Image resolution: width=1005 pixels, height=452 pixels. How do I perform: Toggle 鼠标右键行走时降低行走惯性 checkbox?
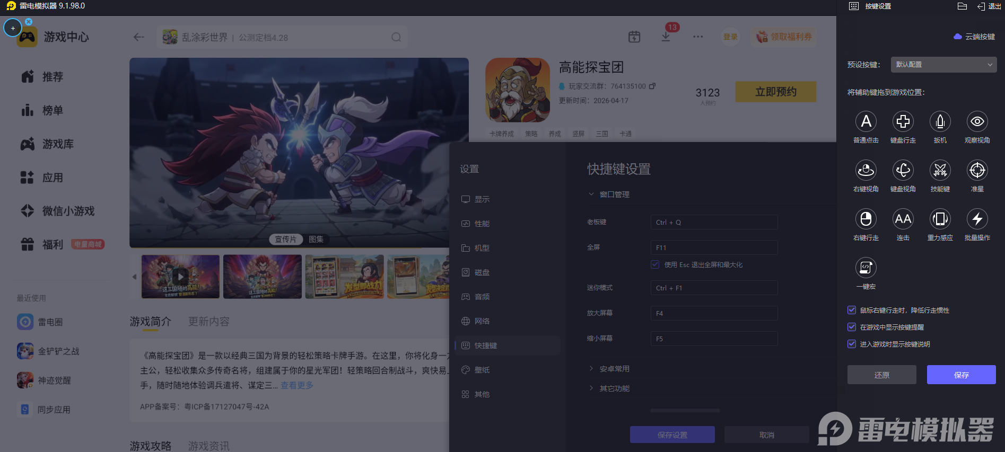click(852, 311)
